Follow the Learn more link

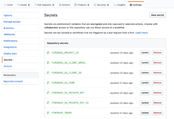click(x=141, y=33)
